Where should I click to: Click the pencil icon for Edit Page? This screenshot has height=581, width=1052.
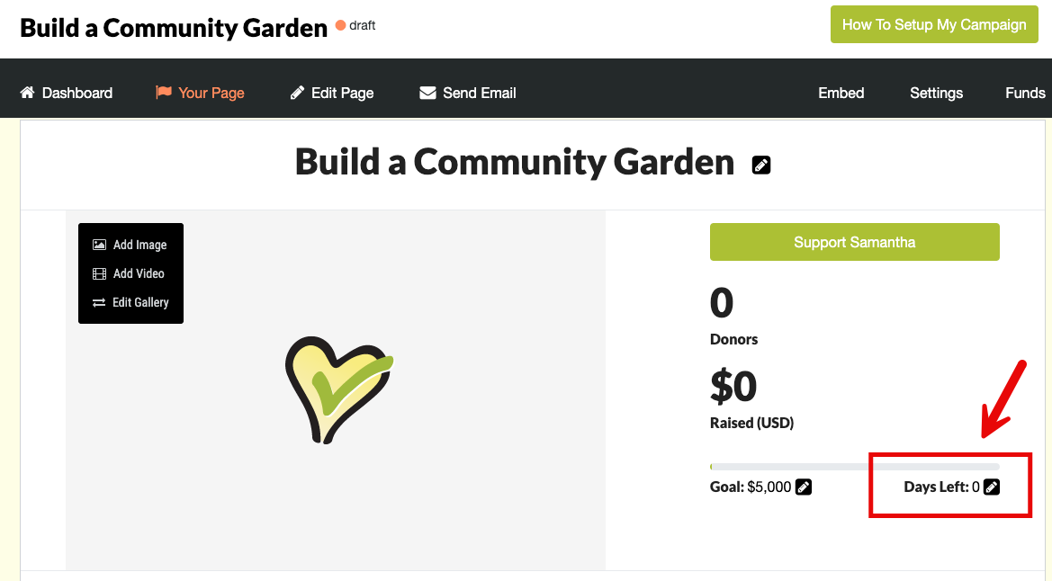[x=297, y=94]
